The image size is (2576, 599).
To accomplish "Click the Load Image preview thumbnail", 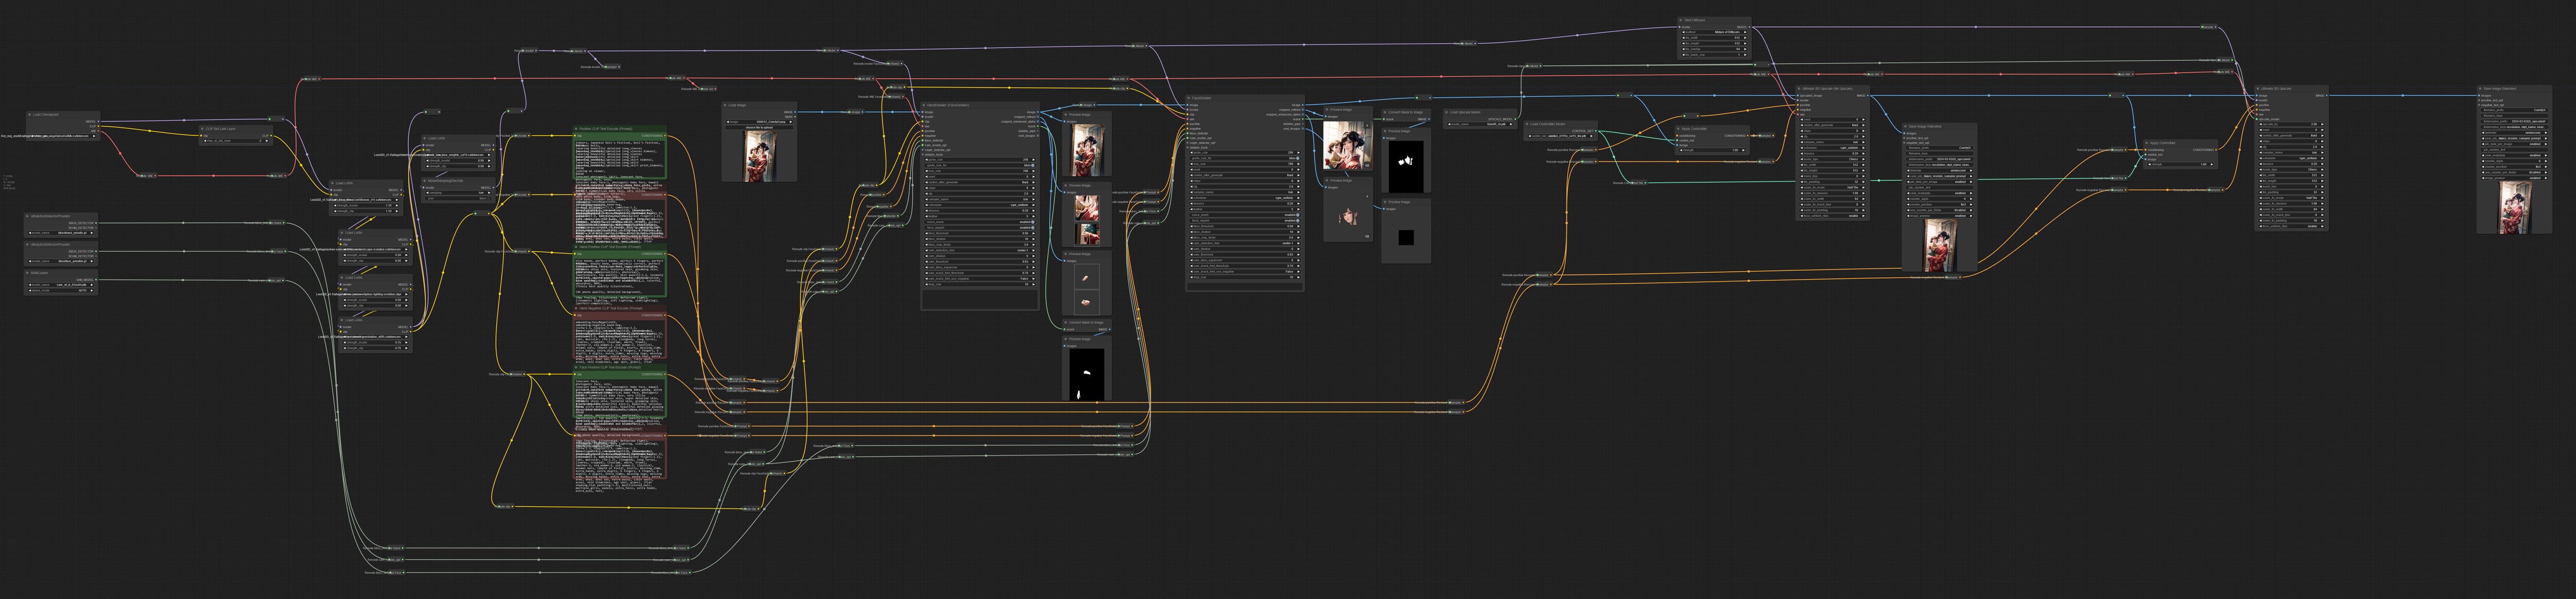I will (x=759, y=156).
